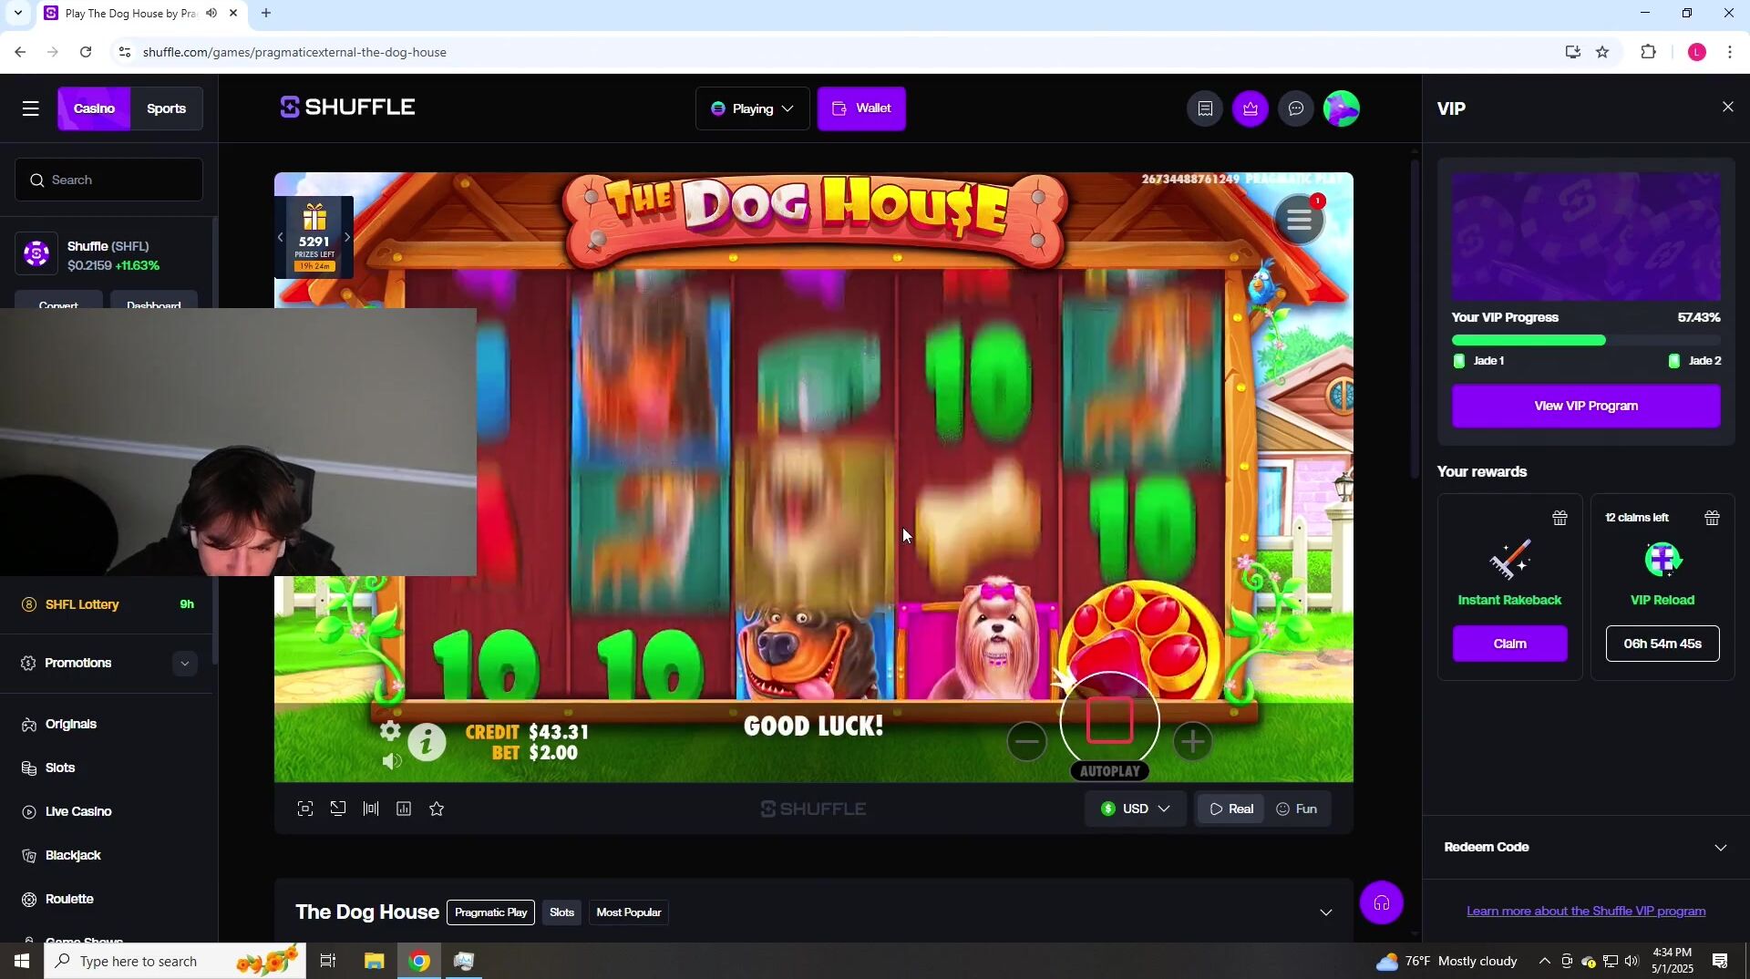Open game settings gear icon
The image size is (1750, 979).
(x=390, y=730)
